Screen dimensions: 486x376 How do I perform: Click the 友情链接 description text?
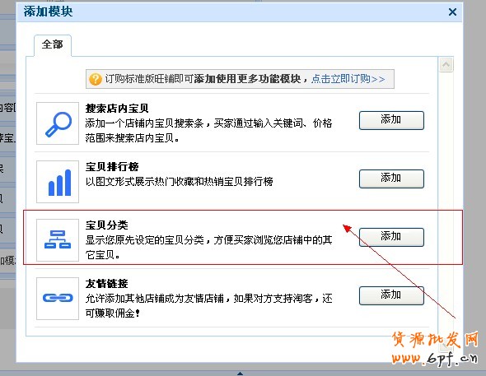pyautogui.click(x=209, y=306)
